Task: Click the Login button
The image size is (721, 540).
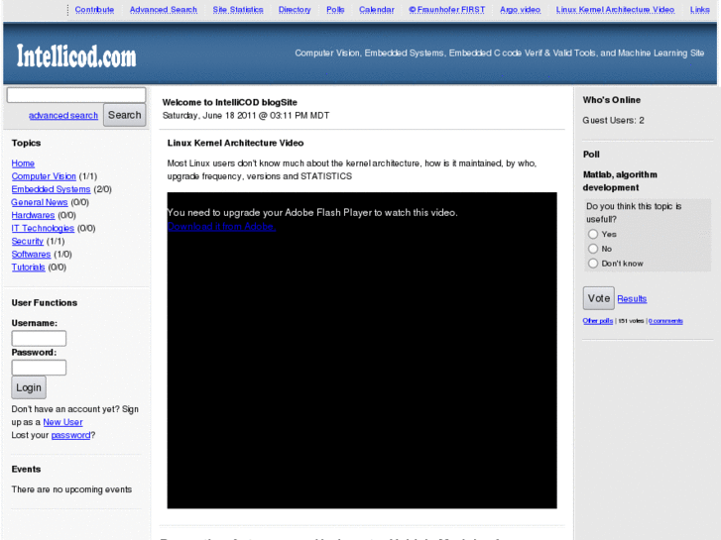Action: click(29, 387)
